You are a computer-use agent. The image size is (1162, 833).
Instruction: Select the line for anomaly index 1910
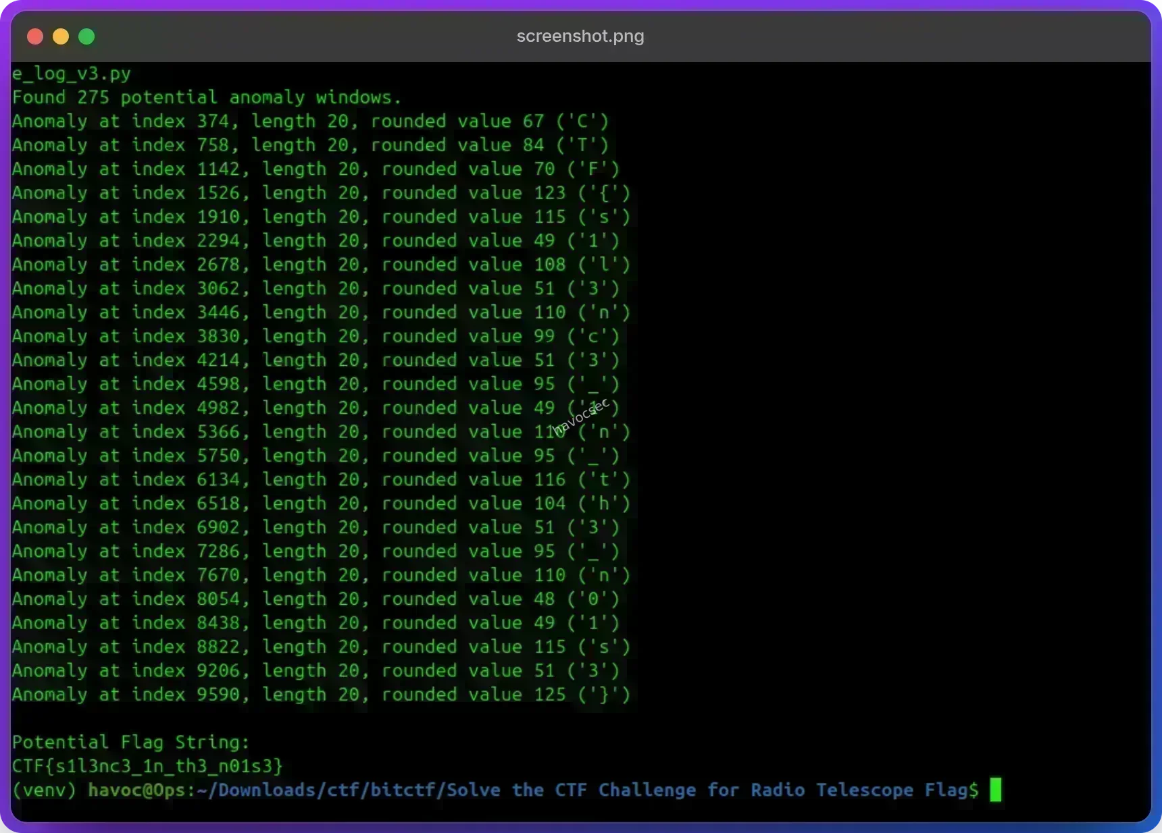pyautogui.click(x=322, y=217)
